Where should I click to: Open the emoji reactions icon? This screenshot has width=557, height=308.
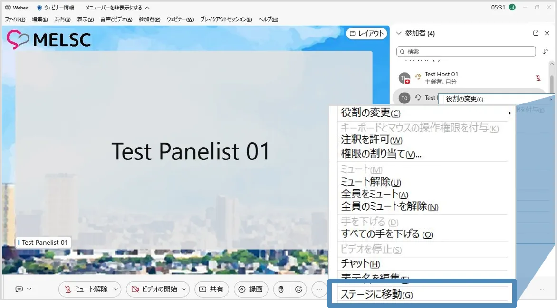coord(299,289)
